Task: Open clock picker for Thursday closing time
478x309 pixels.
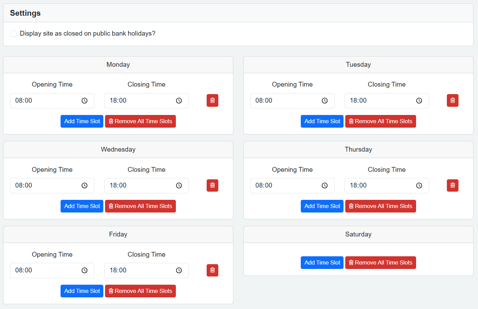Action: pos(419,185)
